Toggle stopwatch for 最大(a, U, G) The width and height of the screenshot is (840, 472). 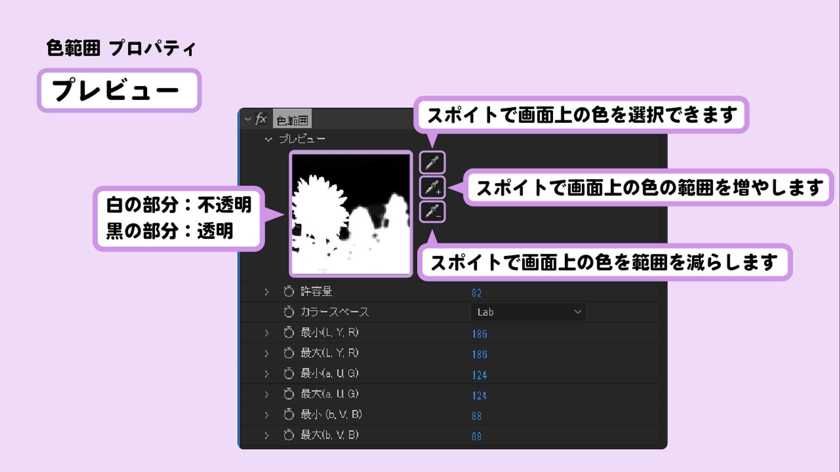click(289, 394)
